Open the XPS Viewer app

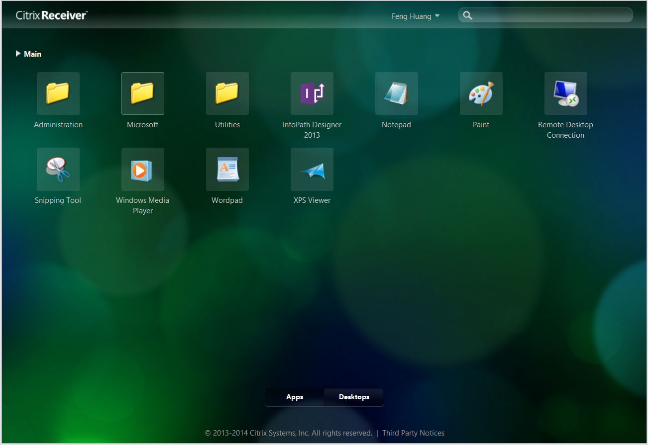(x=312, y=170)
